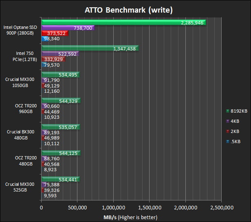Click the 98,340 value label
Screen dimensions: 251x222
pyautogui.click(x=52, y=39)
